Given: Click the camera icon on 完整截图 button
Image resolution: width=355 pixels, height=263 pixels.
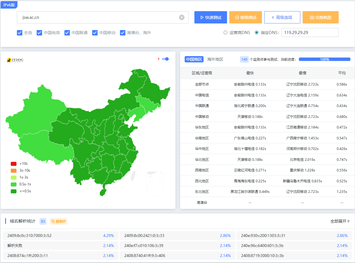Looking at the screenshot, I should click(311, 17).
